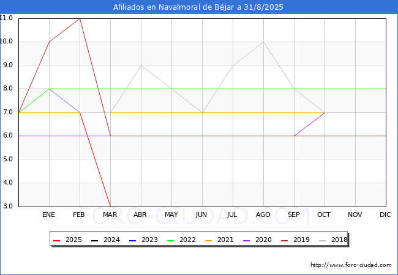
Task: Click the 5.0 y-axis value
Action: coord(8,159)
